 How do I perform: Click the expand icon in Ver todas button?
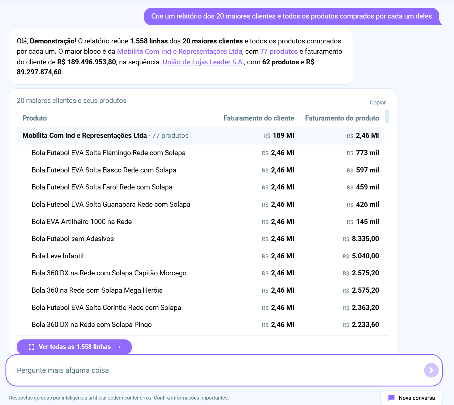pyautogui.click(x=32, y=347)
